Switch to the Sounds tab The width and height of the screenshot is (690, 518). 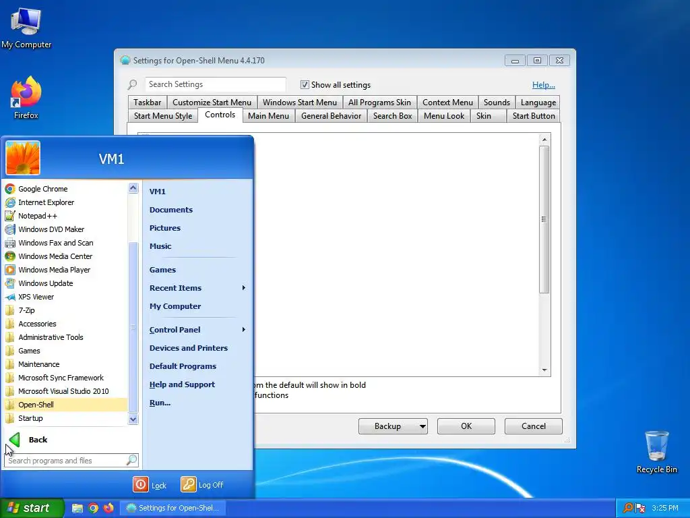point(497,103)
